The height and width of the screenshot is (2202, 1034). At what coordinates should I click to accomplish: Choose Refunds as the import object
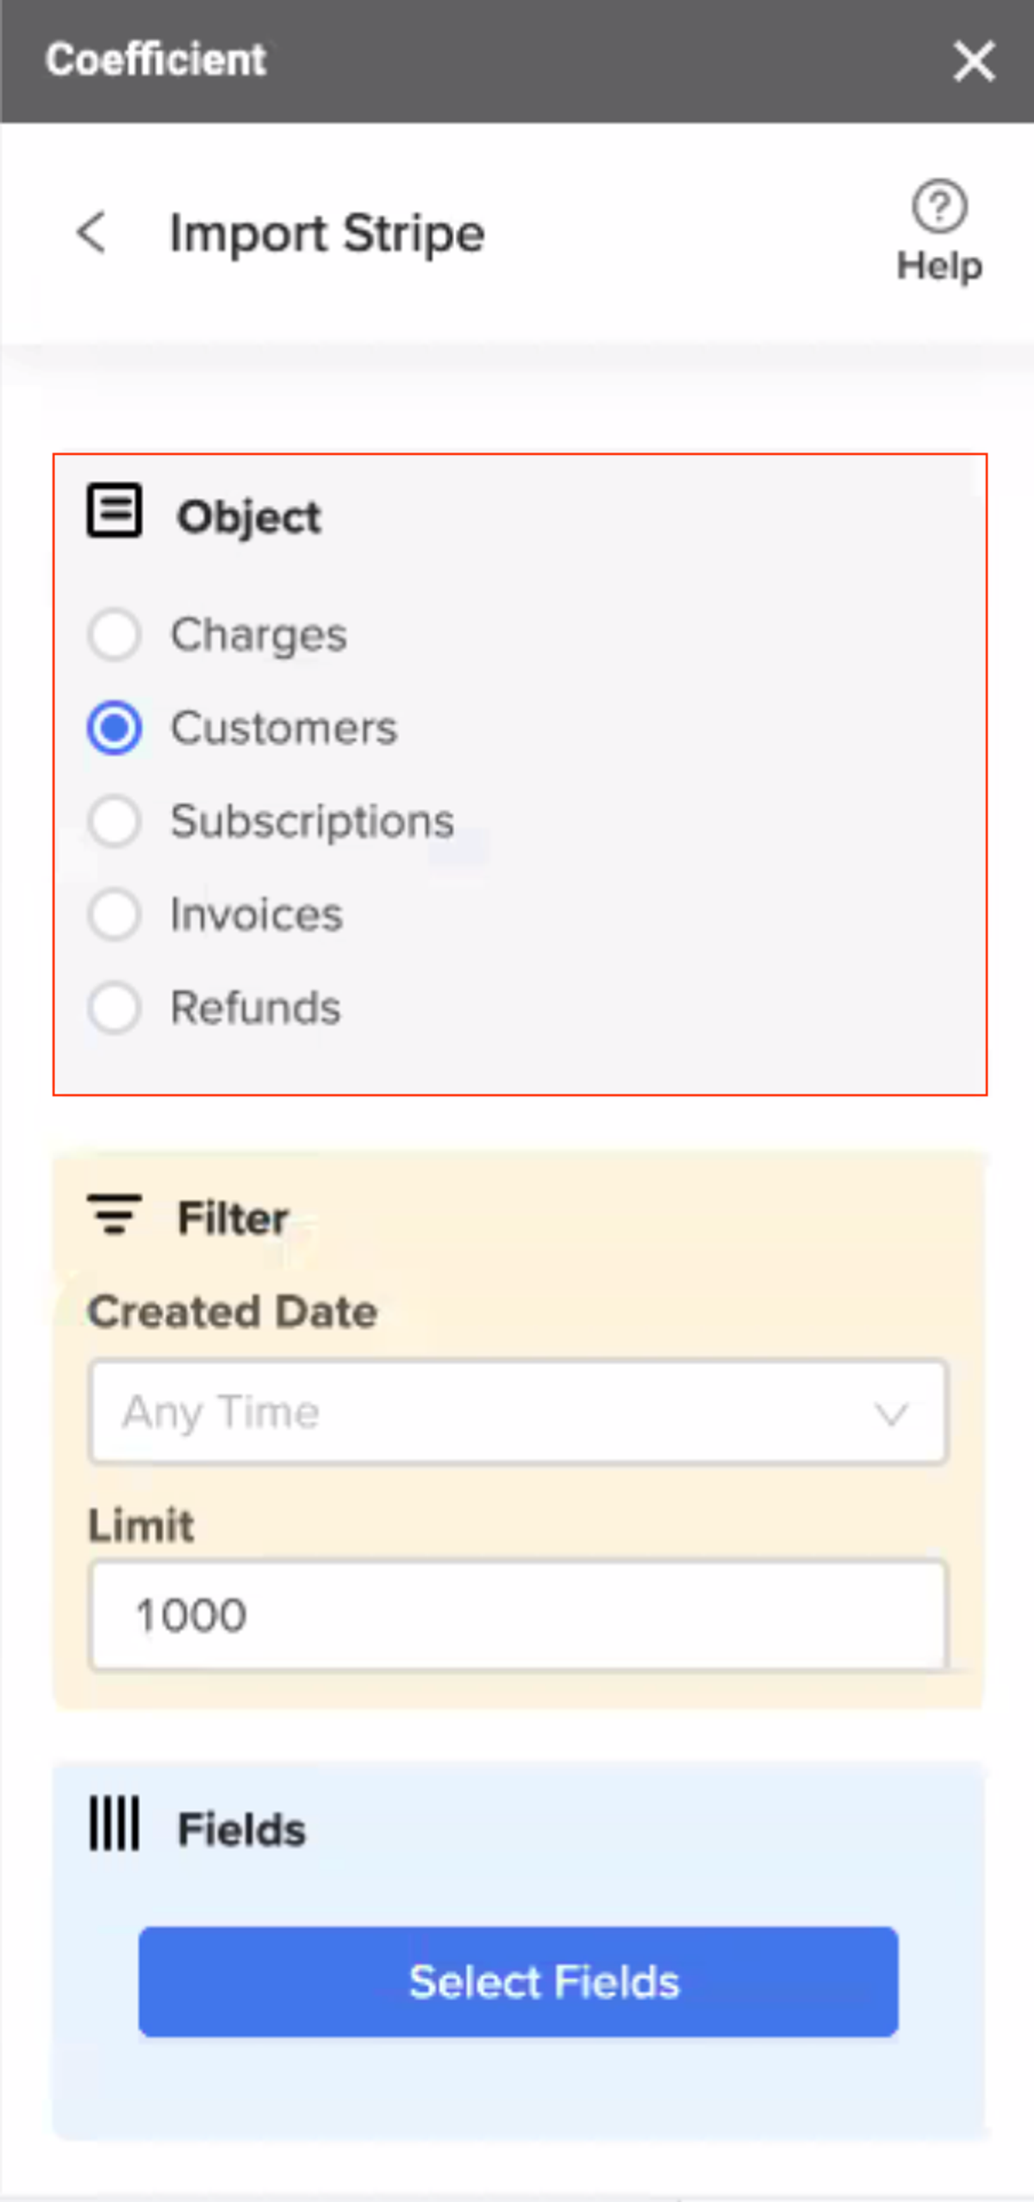[x=114, y=1007]
